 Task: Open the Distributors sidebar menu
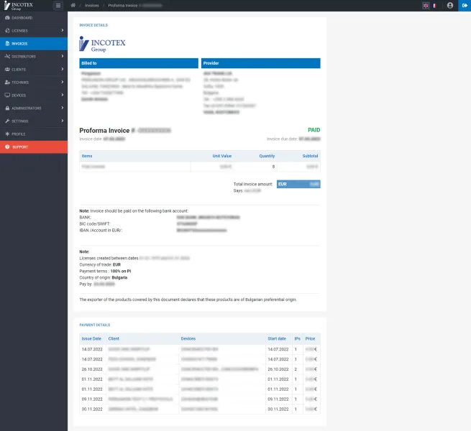[34, 57]
